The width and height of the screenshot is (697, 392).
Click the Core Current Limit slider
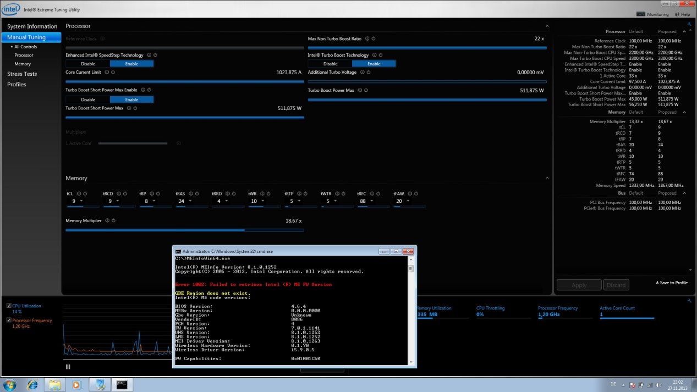184,81
